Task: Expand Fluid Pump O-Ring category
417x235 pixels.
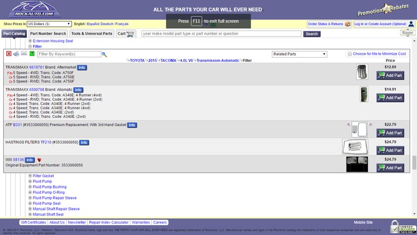Action: point(30,193)
